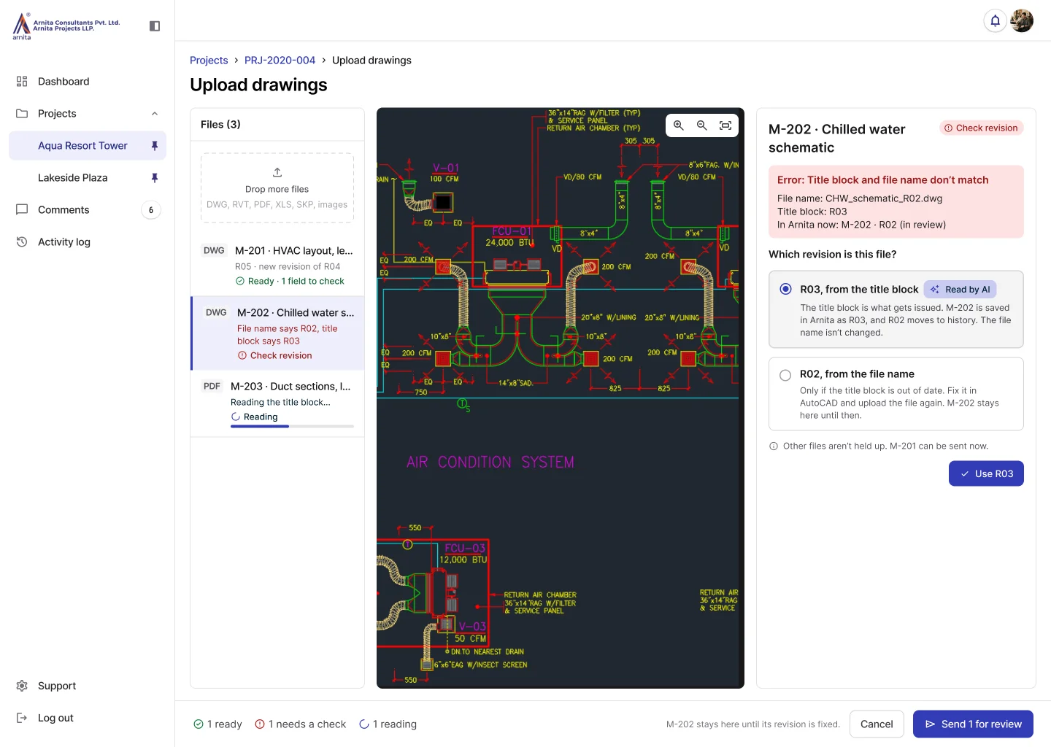Click the Read by AI badge
This screenshot has height=747, width=1051.
[960, 290]
